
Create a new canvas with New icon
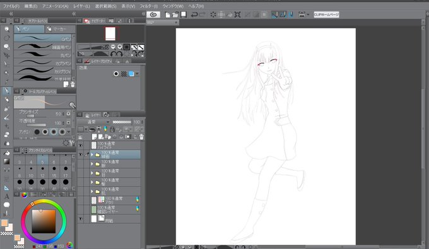pos(167,14)
